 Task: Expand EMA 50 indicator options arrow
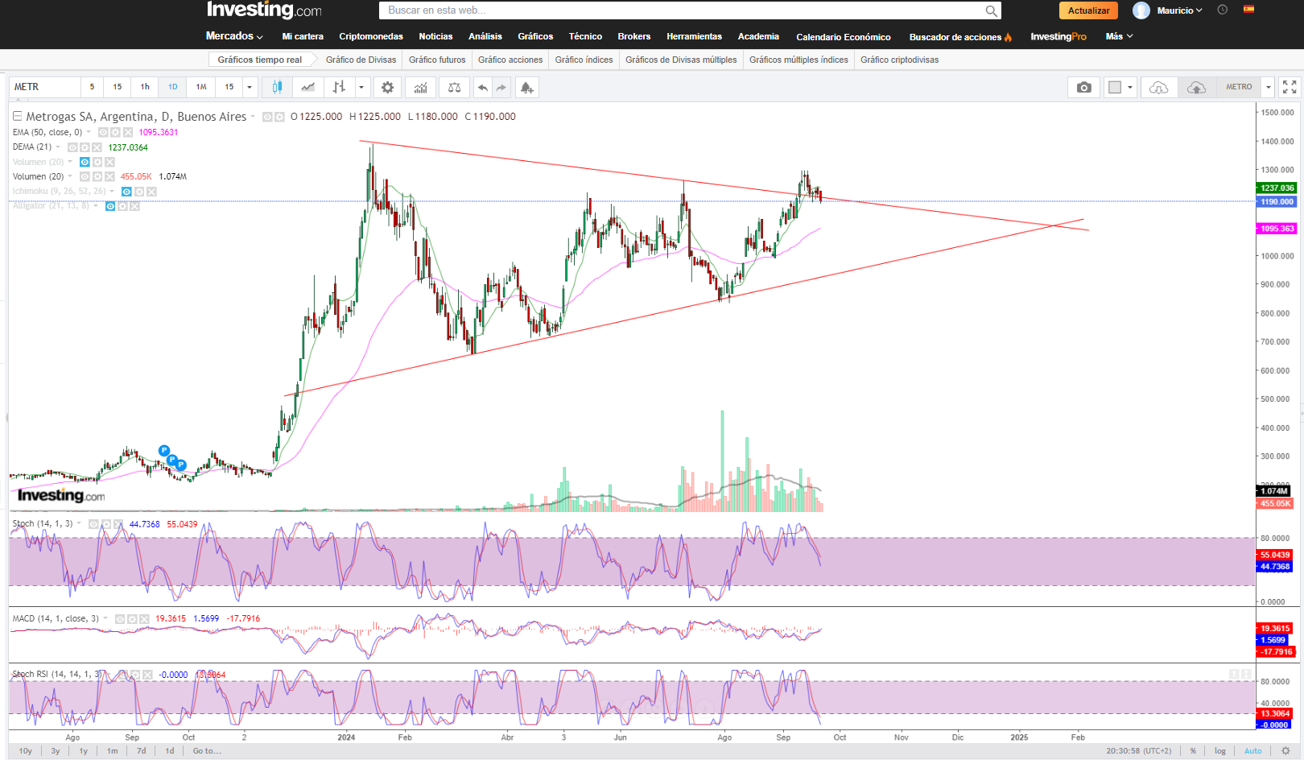(89, 132)
